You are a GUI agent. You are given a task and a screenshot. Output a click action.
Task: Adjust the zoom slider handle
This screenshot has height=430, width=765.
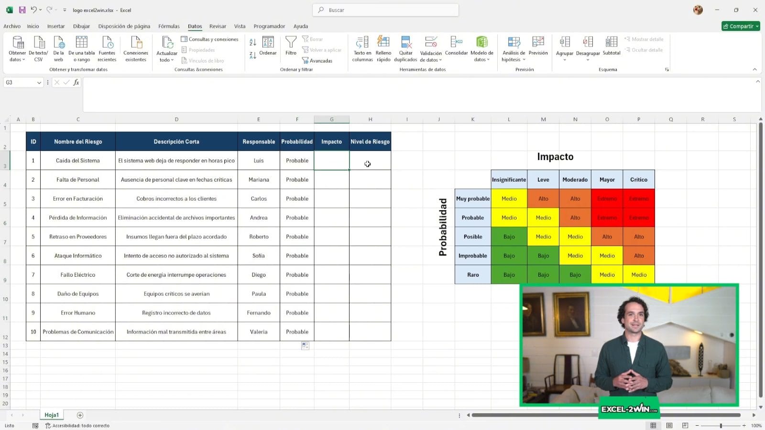721,425
